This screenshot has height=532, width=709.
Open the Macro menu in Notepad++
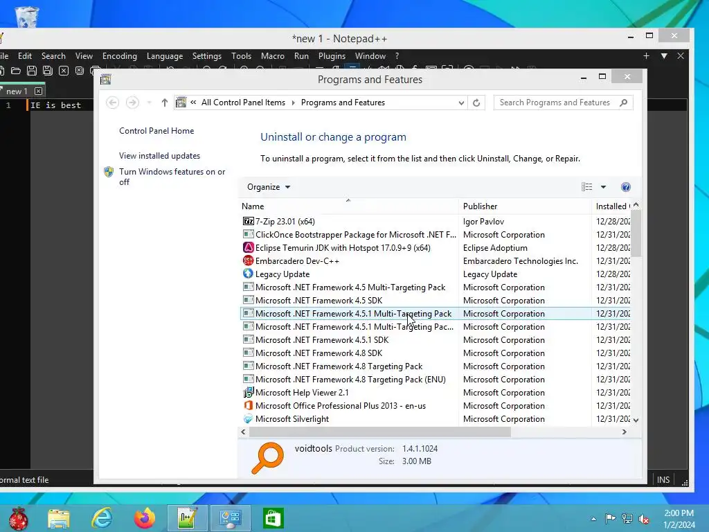tap(273, 55)
